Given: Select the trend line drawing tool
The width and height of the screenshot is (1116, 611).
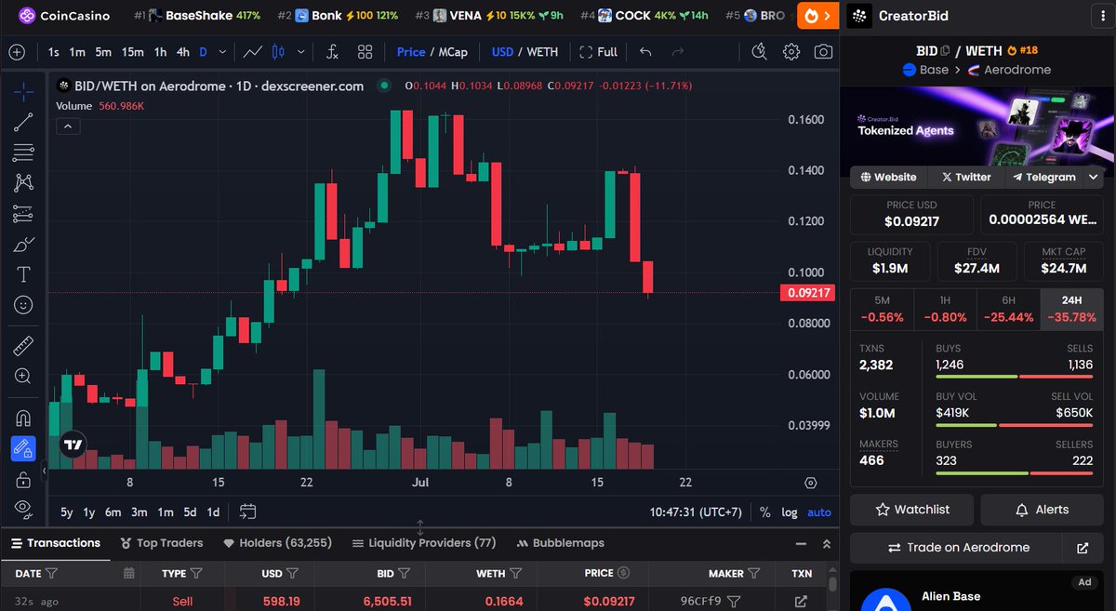Looking at the screenshot, I should (24, 122).
